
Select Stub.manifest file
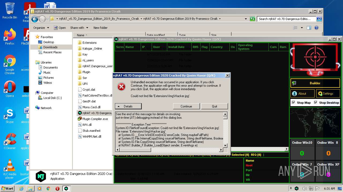pyautogui.click(x=91, y=131)
